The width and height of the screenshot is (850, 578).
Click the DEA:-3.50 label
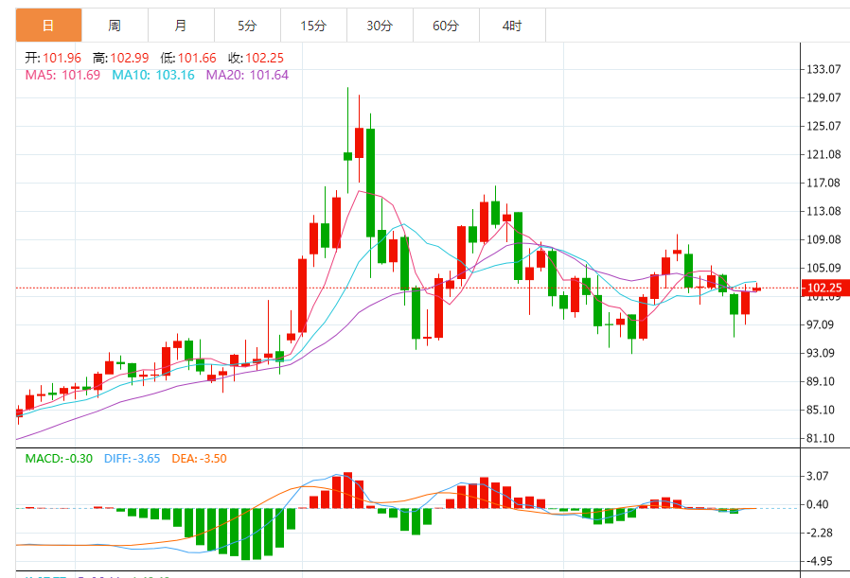click(x=199, y=459)
